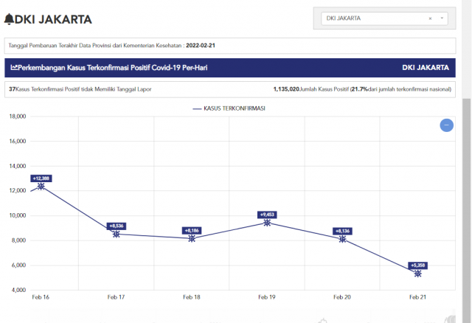
Task: Click the +5,358 value label
Action: [x=418, y=264]
